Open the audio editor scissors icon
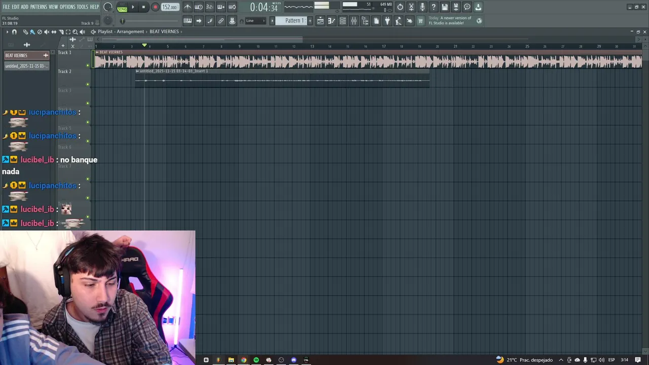 coord(411,7)
